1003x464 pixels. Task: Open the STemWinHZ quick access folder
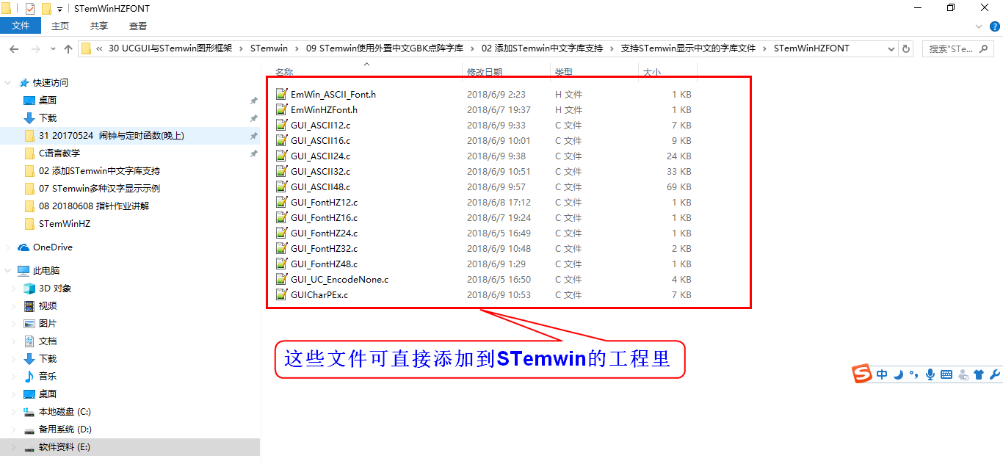click(65, 224)
